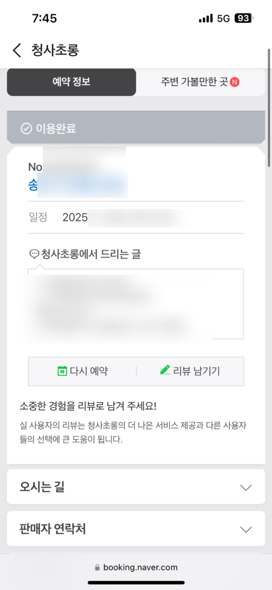
Task: Click the red N badge
Action: point(234,82)
